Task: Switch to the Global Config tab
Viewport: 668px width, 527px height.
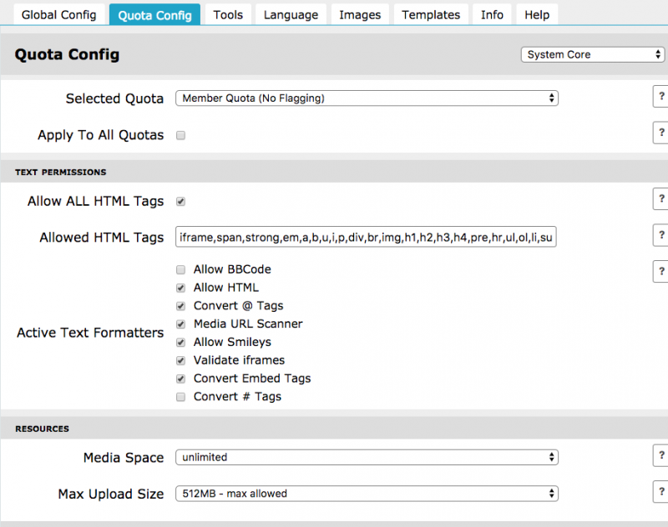Action: click(x=58, y=15)
